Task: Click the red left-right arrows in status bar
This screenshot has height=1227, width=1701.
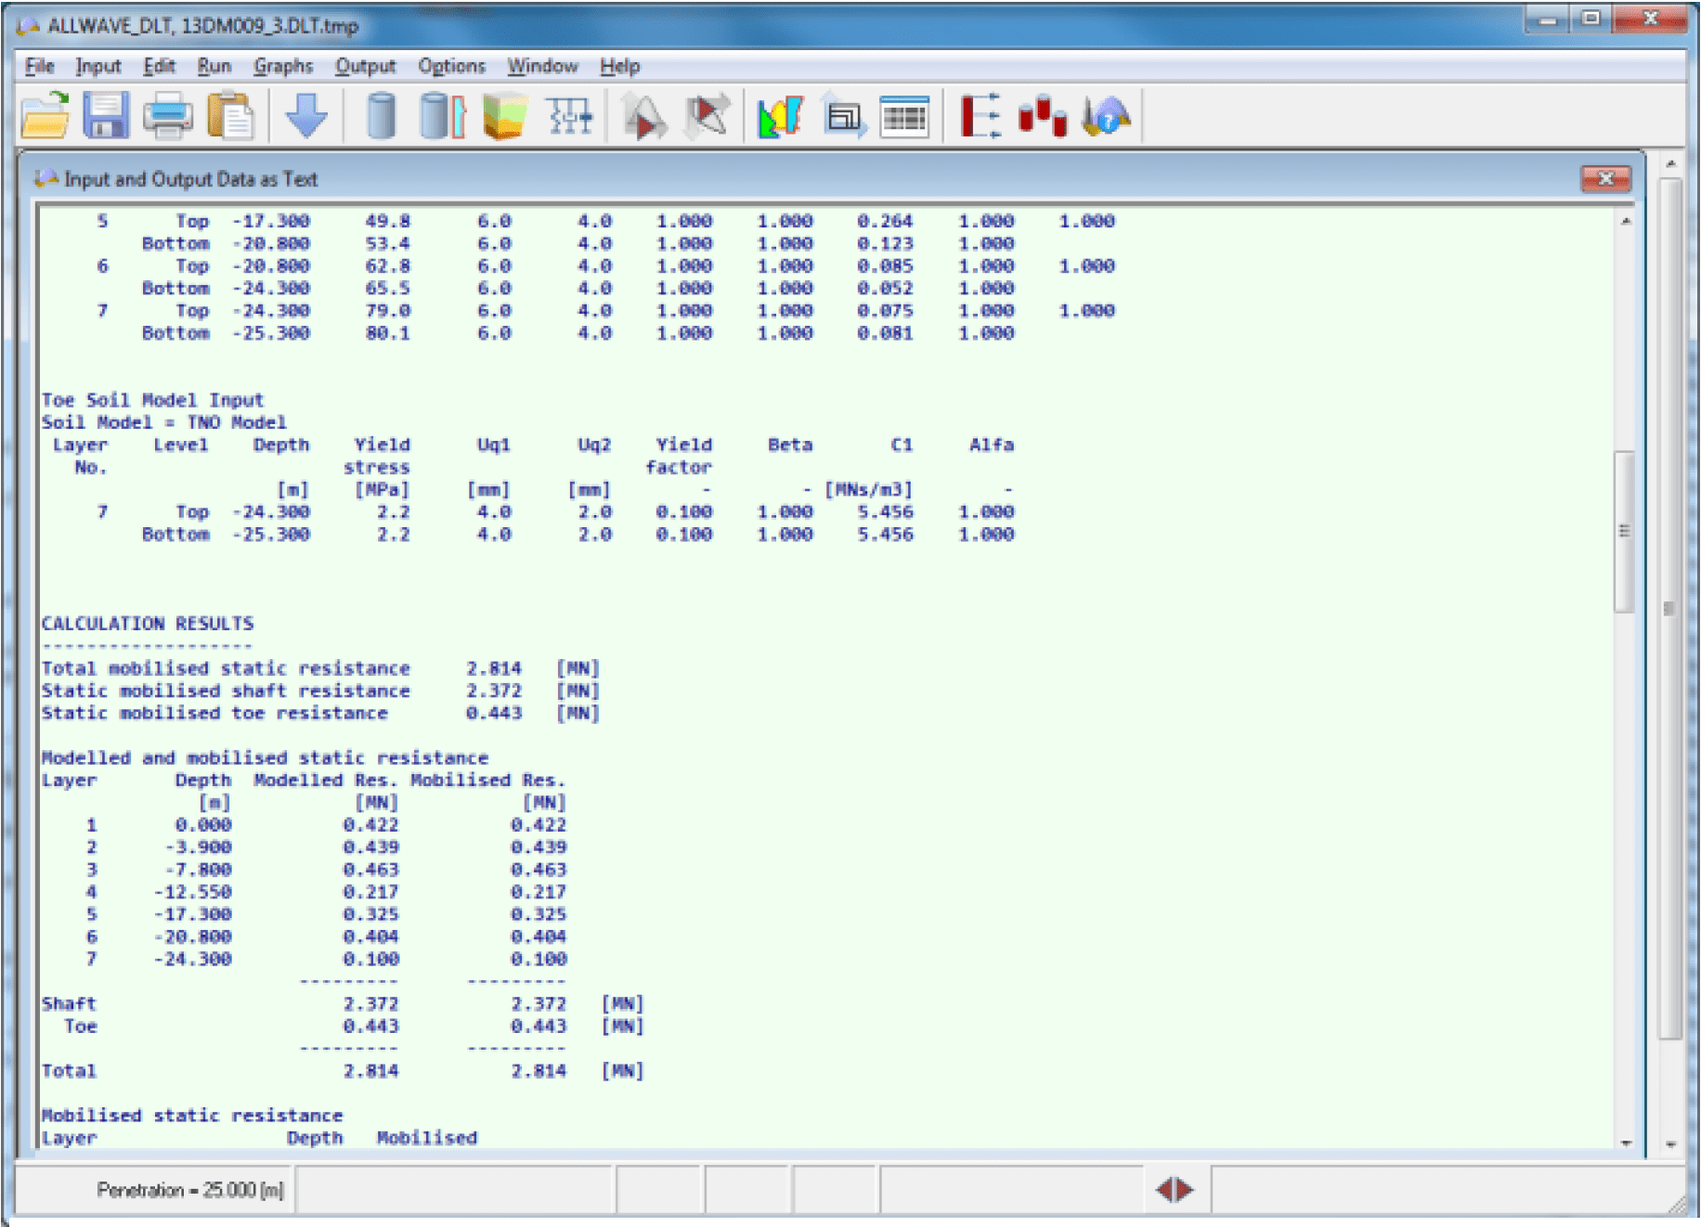Action: 1174,1189
